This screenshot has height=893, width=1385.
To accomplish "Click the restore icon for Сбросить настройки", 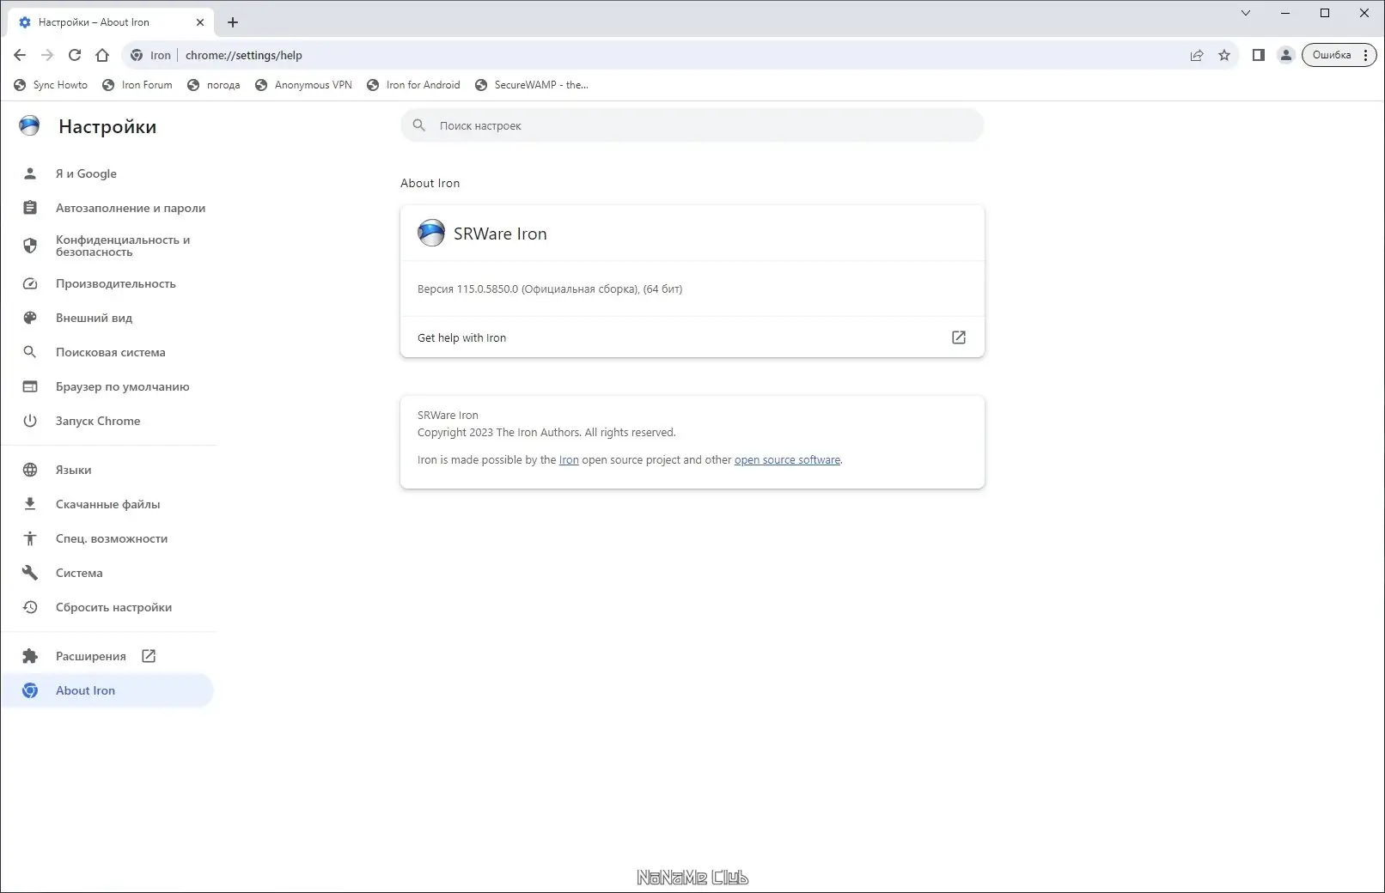I will (30, 607).
